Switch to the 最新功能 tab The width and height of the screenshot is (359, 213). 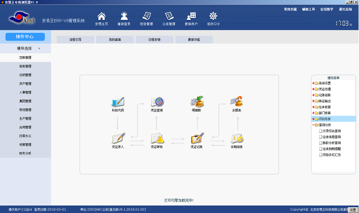click(194, 40)
